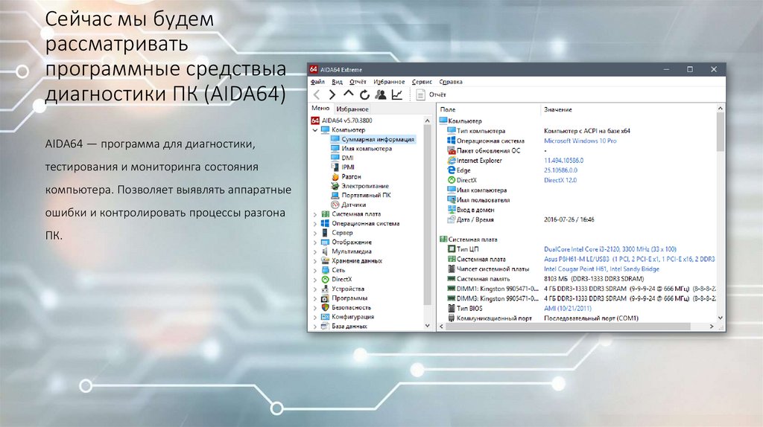763x427 pixels.
Task: Switch to the Меню tab
Action: point(320,109)
